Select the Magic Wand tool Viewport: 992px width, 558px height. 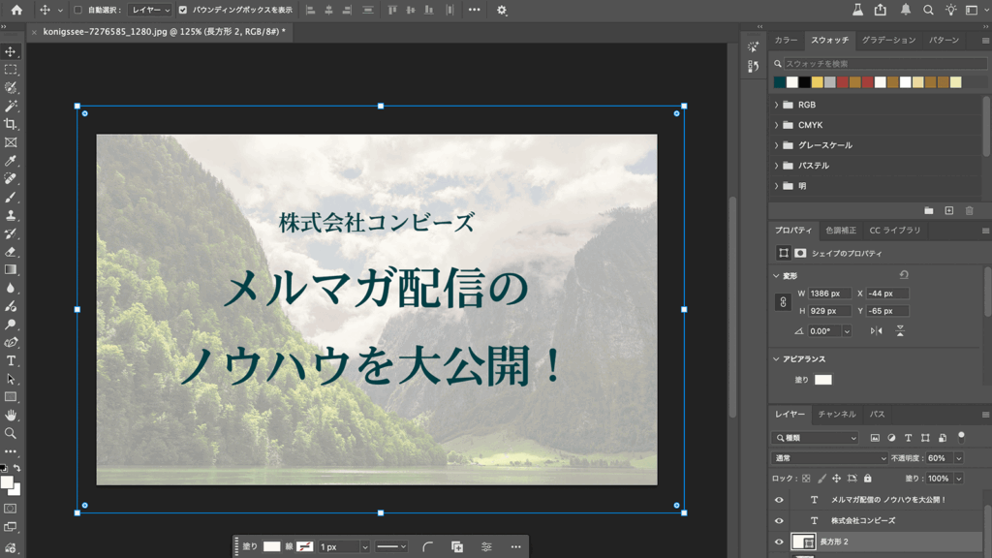(x=11, y=106)
